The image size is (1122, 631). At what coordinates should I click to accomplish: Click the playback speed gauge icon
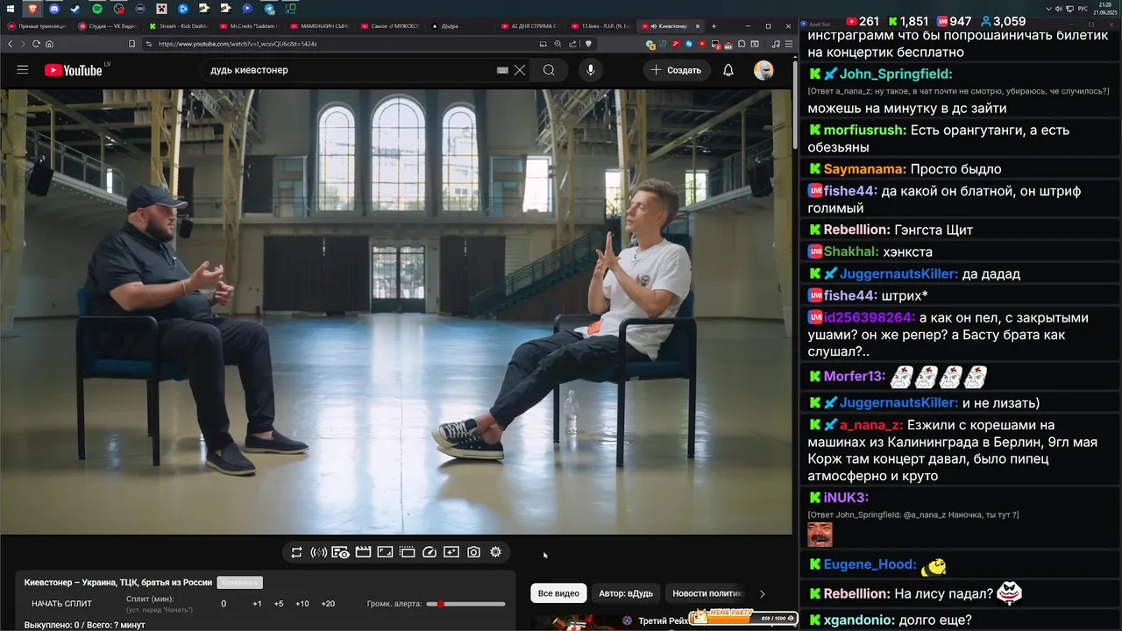point(430,552)
